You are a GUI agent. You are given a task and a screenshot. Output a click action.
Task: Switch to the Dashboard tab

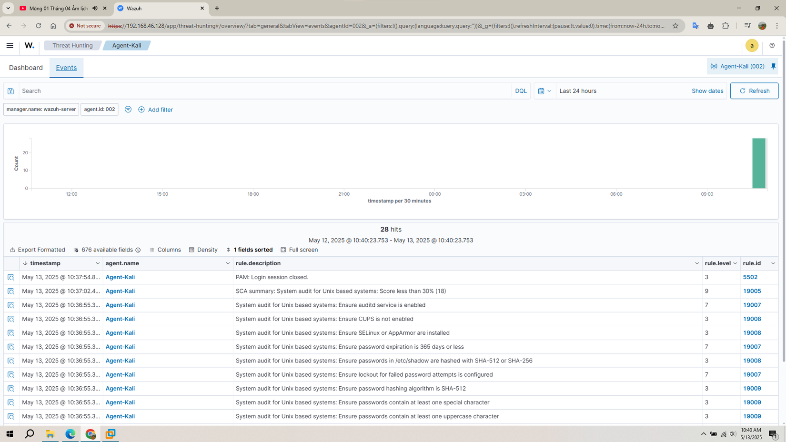click(x=26, y=68)
